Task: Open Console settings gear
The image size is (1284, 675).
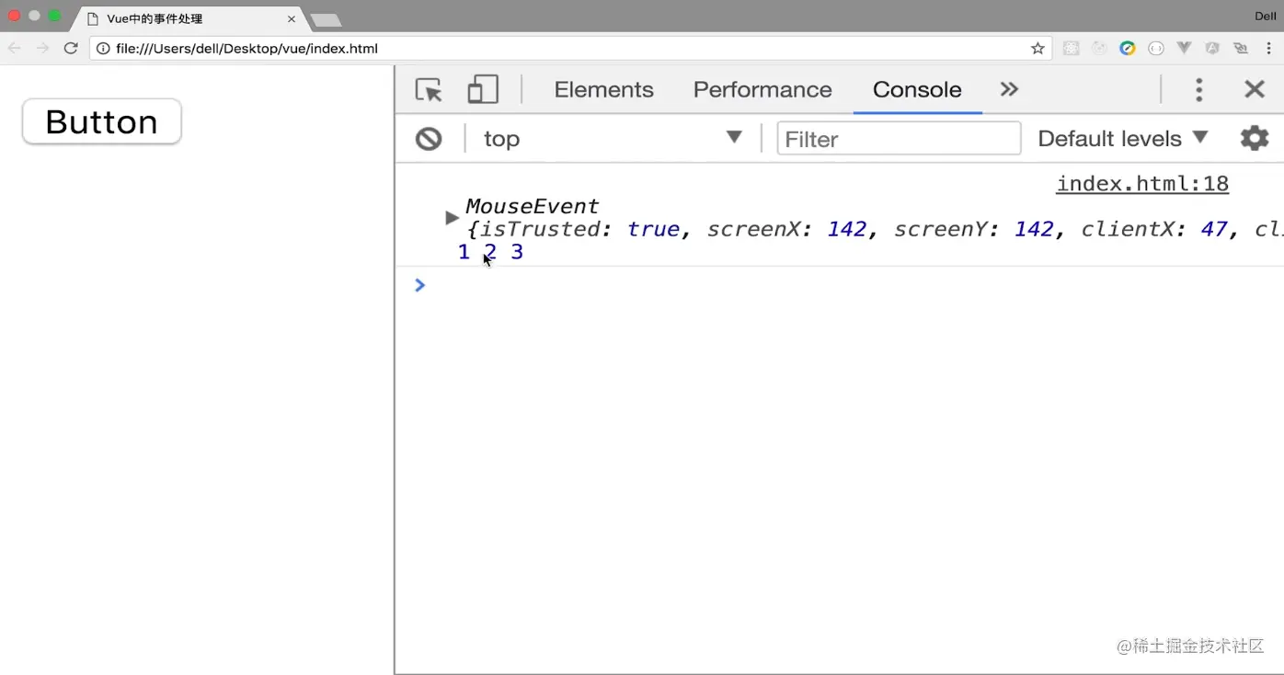Action: tap(1255, 138)
